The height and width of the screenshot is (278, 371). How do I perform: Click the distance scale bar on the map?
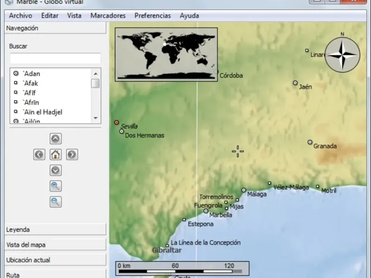point(182,269)
